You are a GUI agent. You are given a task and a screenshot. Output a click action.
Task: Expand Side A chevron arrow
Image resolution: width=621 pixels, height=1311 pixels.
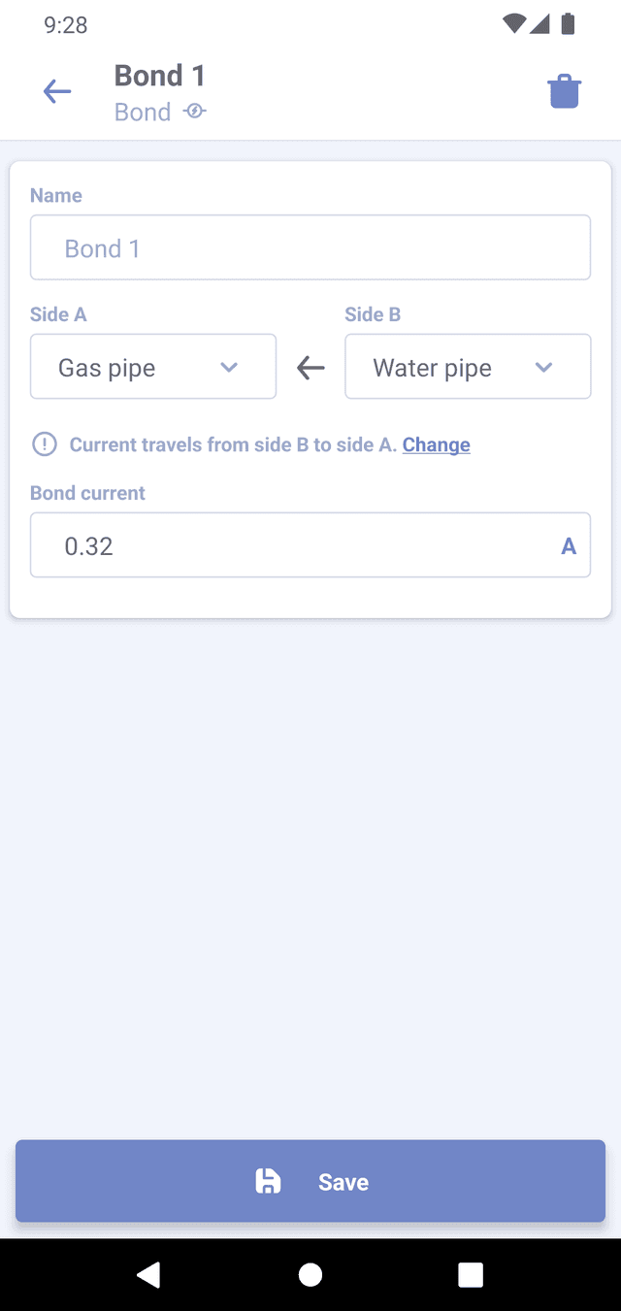pyautogui.click(x=229, y=367)
